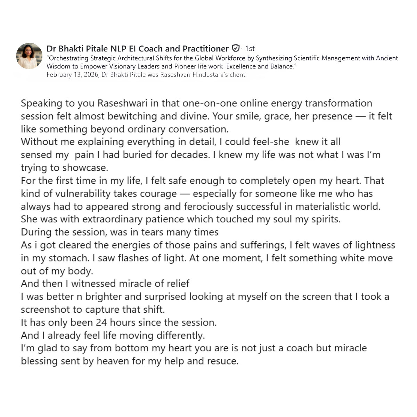The width and height of the screenshot is (417, 417).
Task: Click the line "And then I witnessed miracle of relief"
Action: click(x=105, y=284)
